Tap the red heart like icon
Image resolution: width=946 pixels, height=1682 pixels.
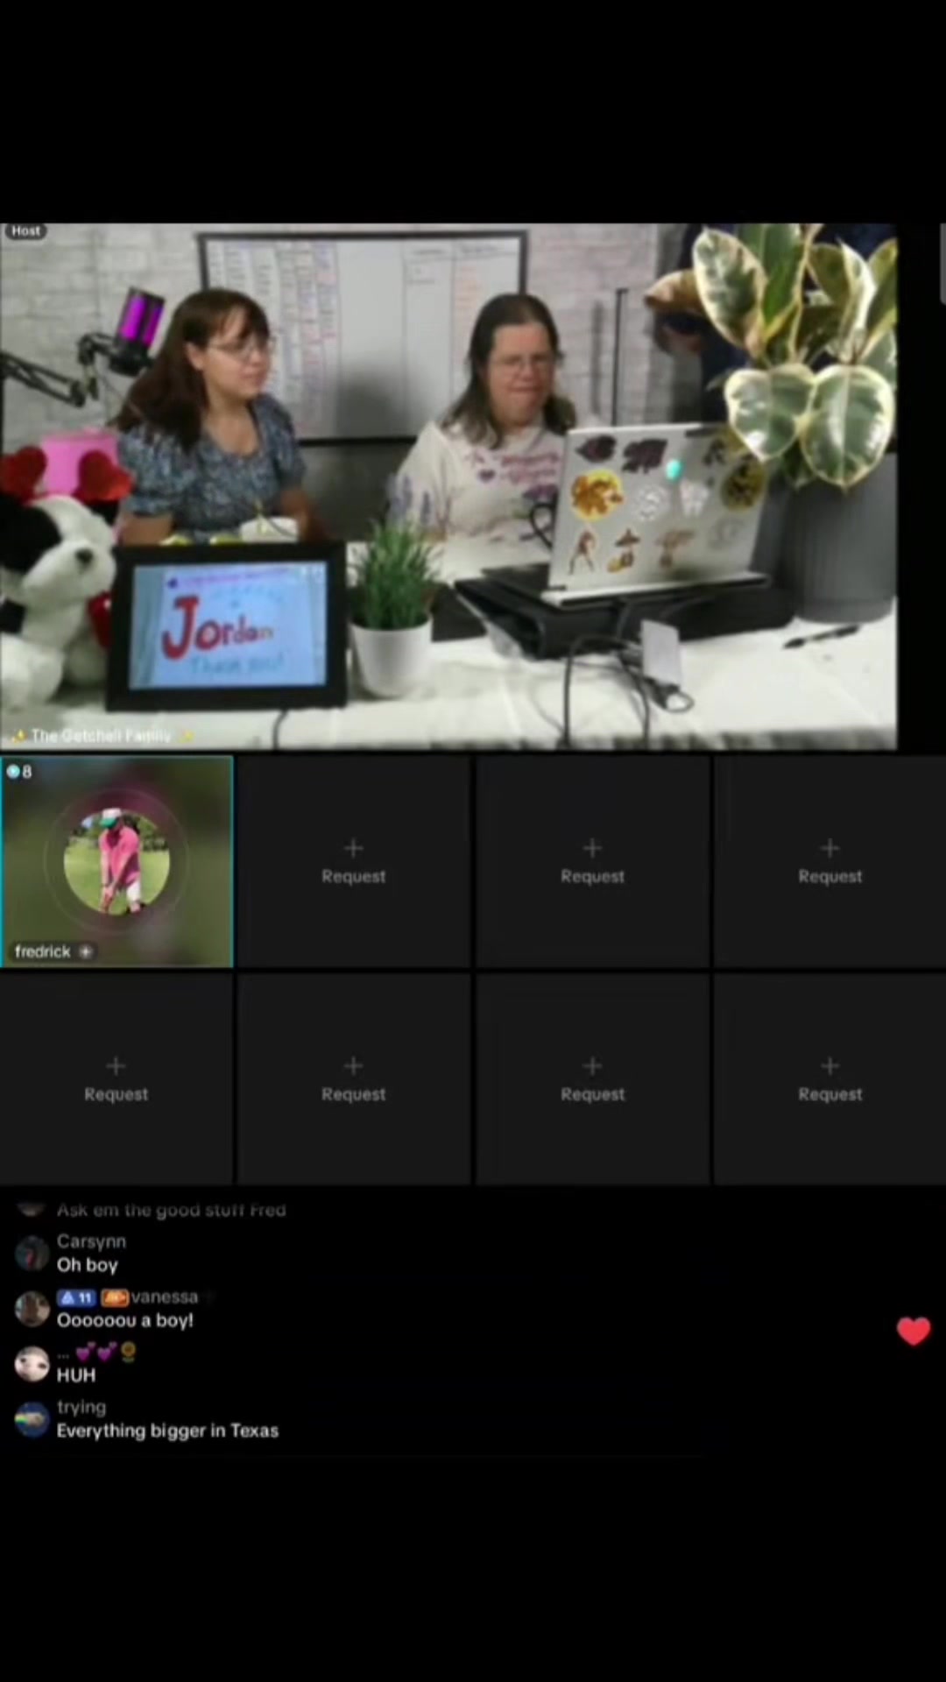point(914,1332)
